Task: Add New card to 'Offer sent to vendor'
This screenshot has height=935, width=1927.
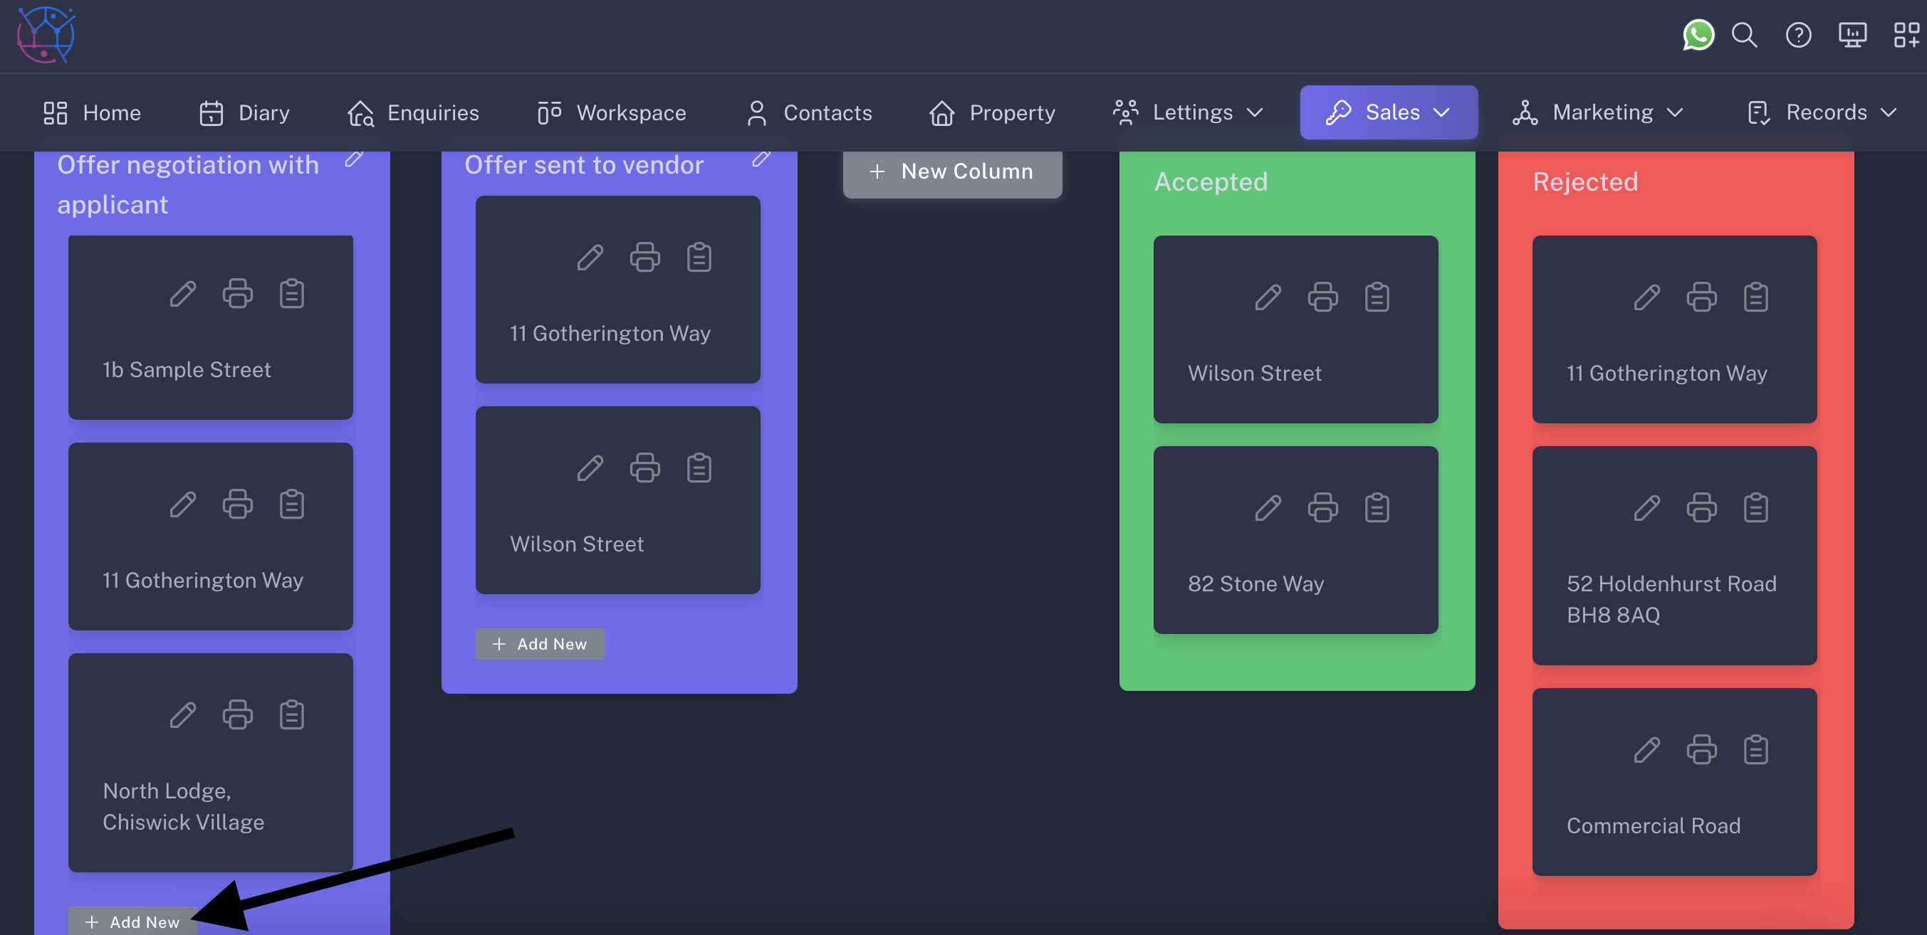Action: click(x=538, y=643)
